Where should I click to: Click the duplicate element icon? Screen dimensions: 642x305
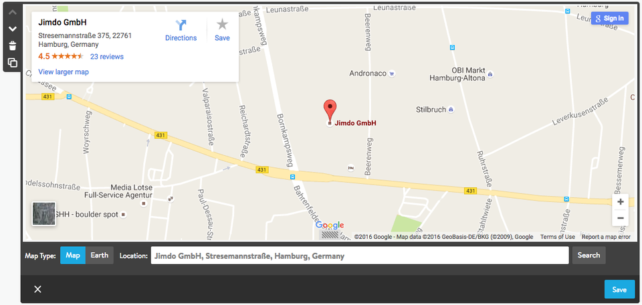(13, 63)
